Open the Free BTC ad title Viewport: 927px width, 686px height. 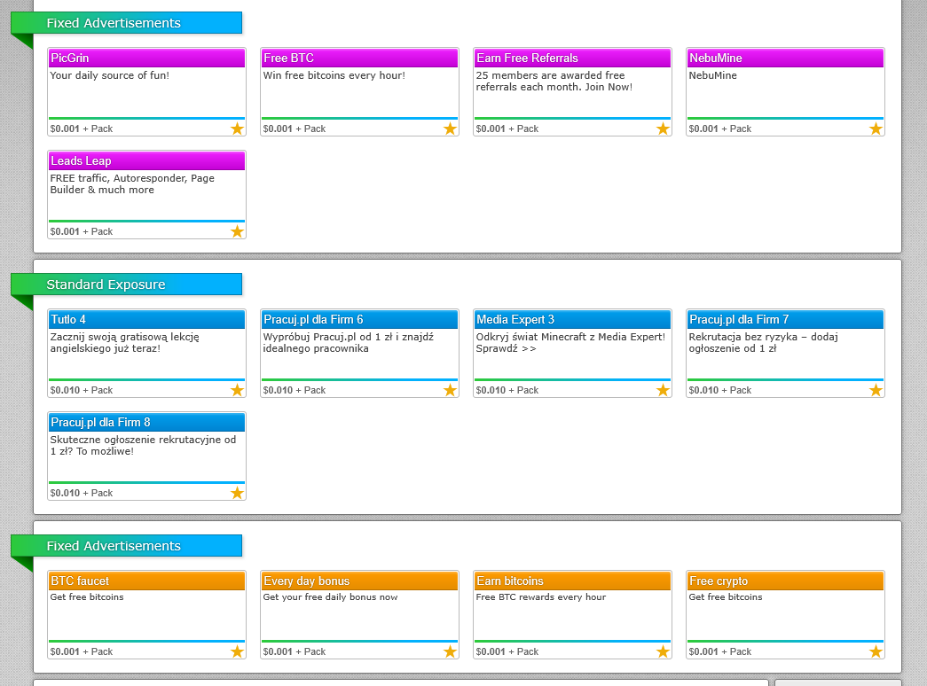[x=288, y=58]
